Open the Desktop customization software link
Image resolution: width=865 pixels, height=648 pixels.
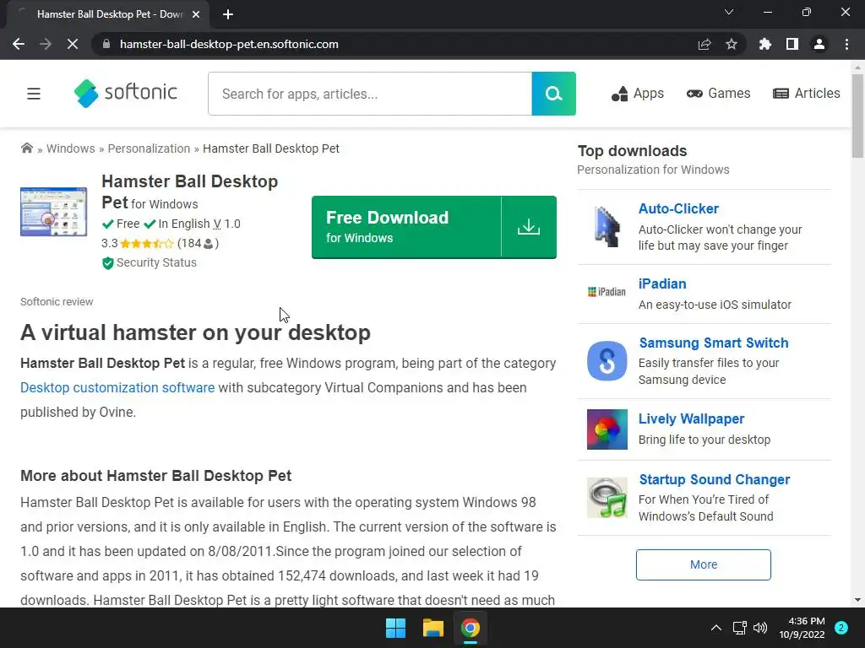(117, 387)
